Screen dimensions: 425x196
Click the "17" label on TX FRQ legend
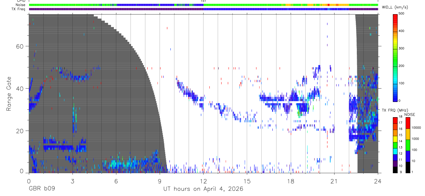click(401, 123)
